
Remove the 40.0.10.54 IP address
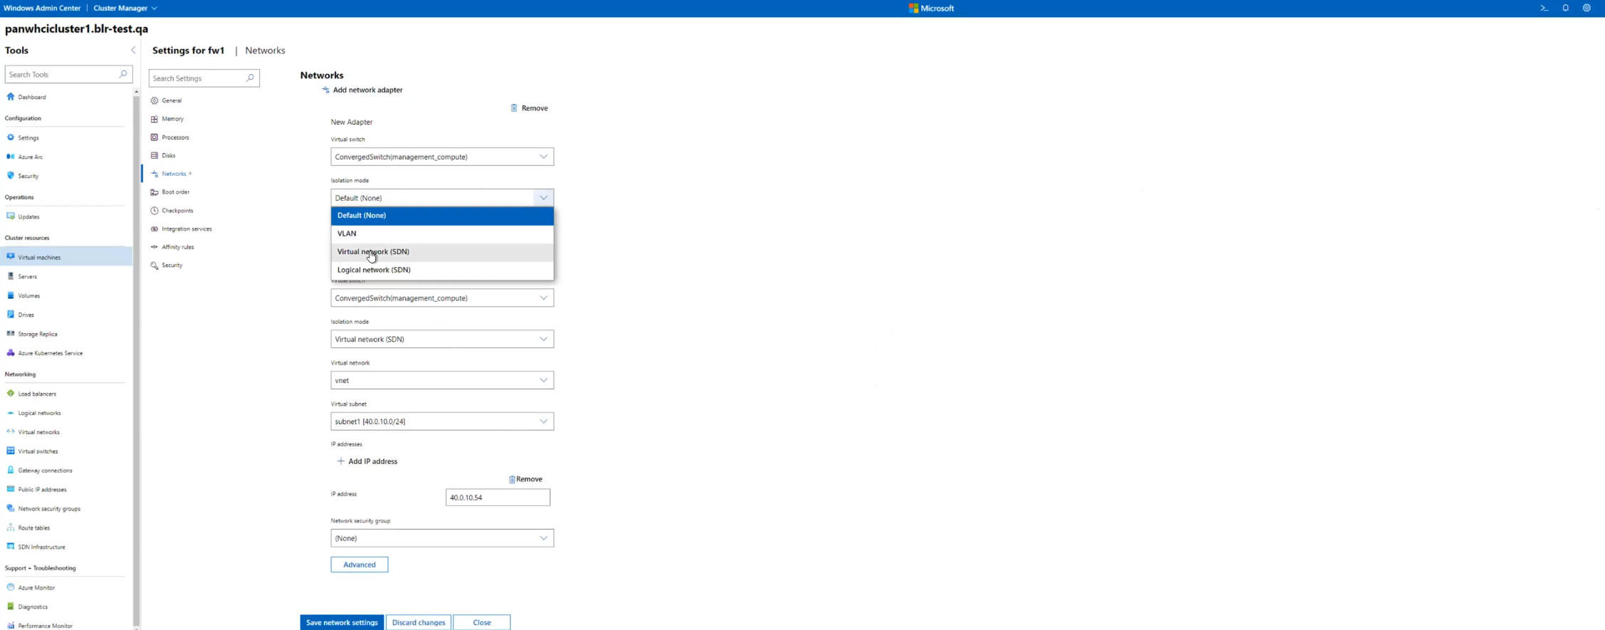coord(526,480)
